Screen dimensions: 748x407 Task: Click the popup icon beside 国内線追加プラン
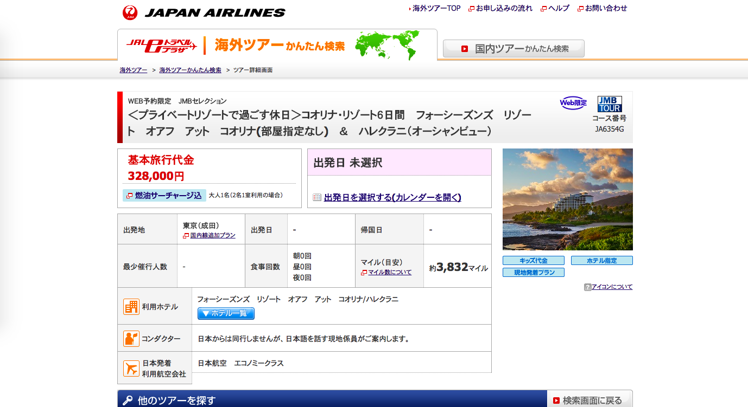coord(186,236)
